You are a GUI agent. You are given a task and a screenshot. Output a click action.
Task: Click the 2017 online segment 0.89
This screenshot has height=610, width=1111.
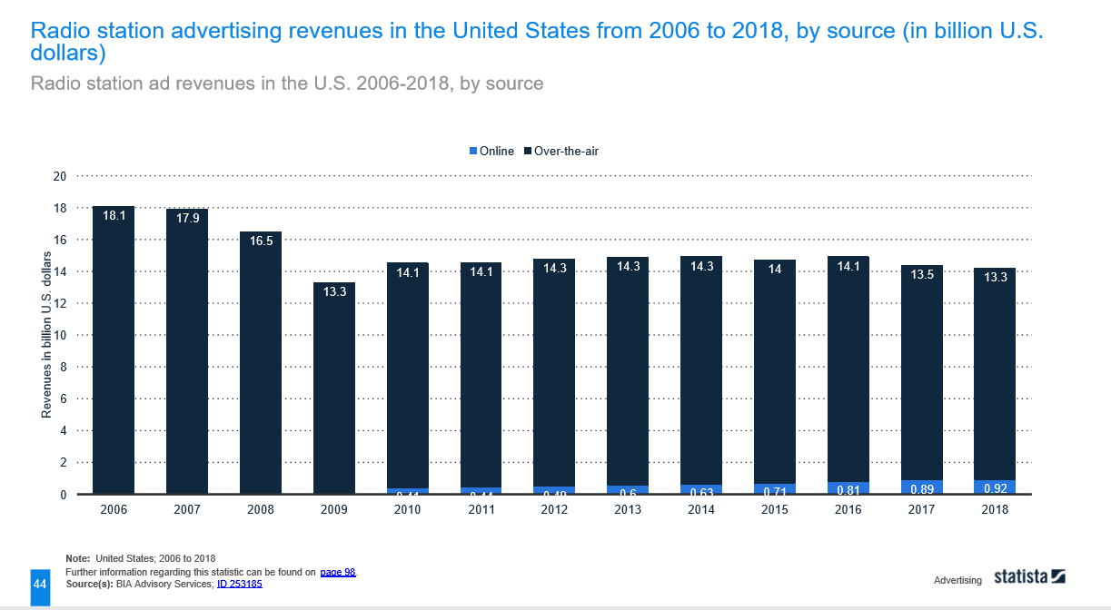[923, 487]
